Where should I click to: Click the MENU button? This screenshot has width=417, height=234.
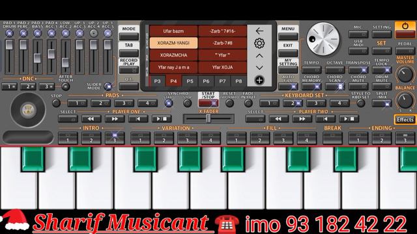[288, 36]
